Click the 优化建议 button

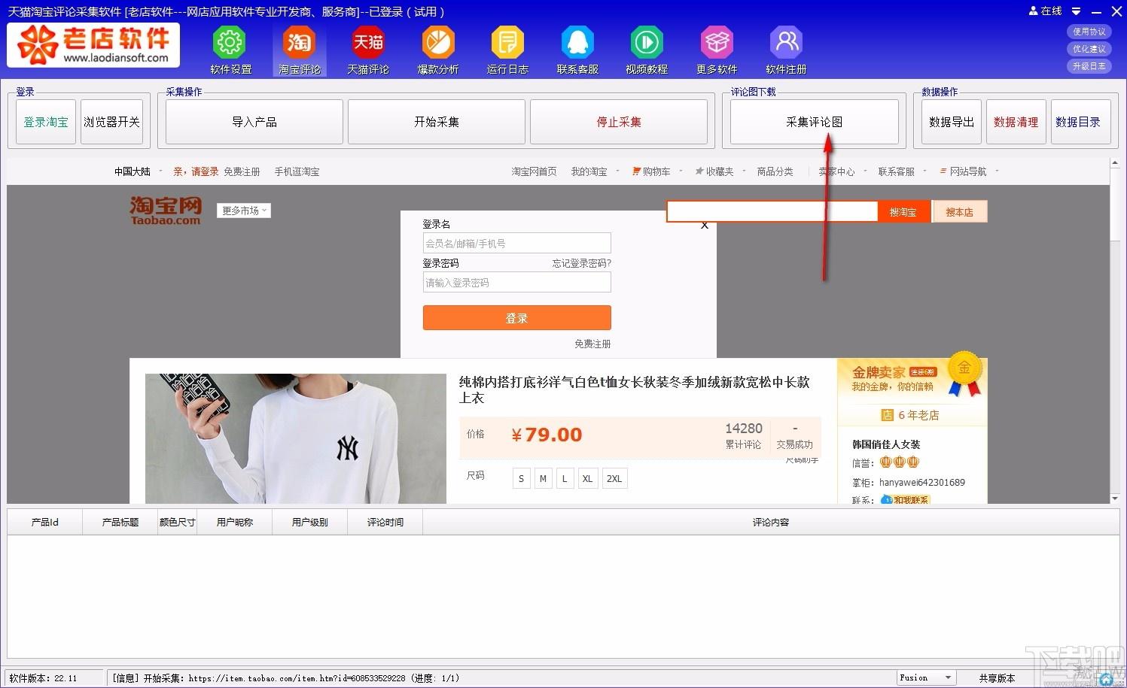click(x=1089, y=49)
